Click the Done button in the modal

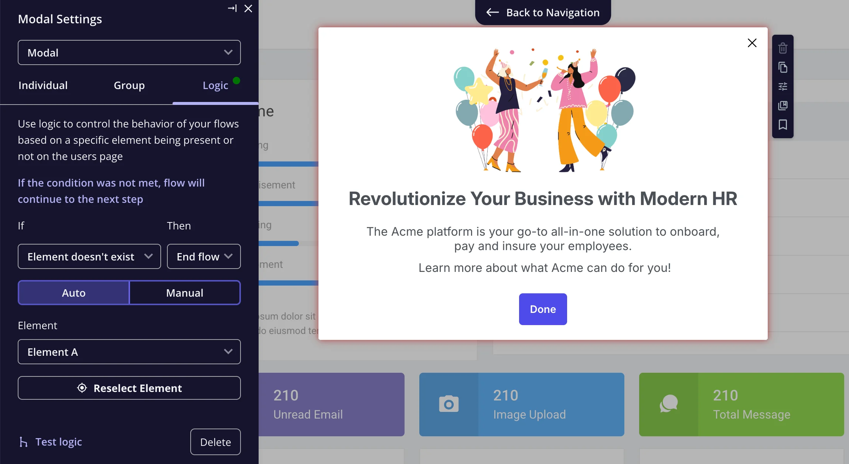(543, 309)
